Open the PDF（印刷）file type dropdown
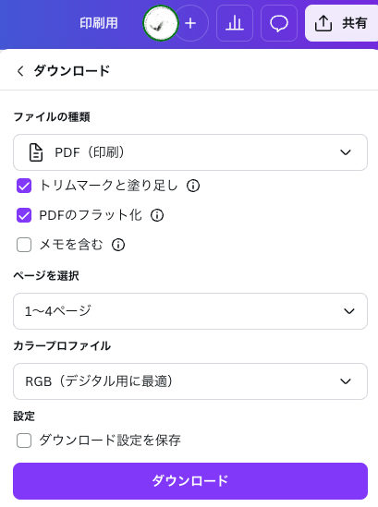Image resolution: width=378 pixels, height=507 pixels. click(x=190, y=152)
